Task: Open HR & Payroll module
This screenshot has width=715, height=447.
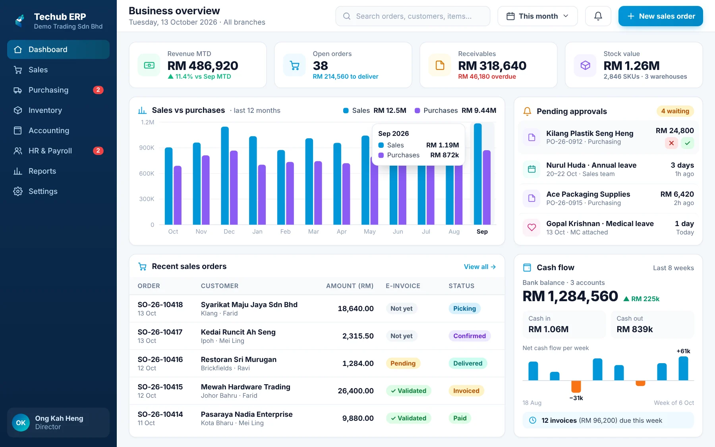Action: click(x=58, y=151)
